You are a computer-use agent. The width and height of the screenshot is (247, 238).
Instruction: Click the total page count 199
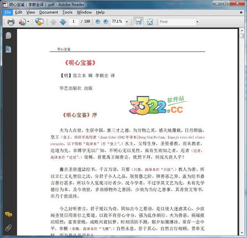[87, 21]
